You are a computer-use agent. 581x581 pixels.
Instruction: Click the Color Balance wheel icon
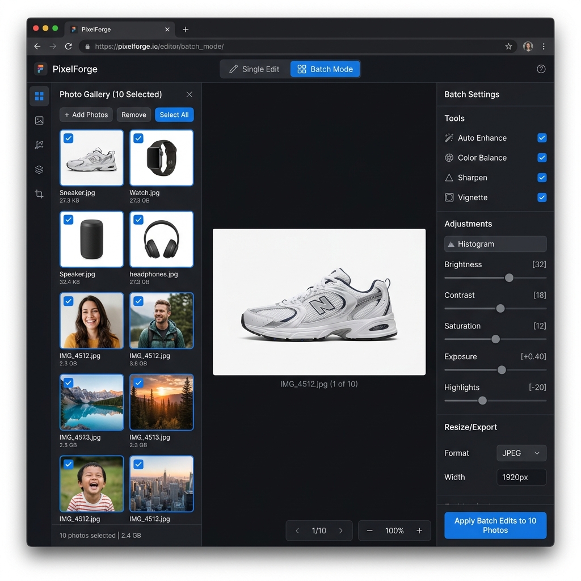click(449, 158)
